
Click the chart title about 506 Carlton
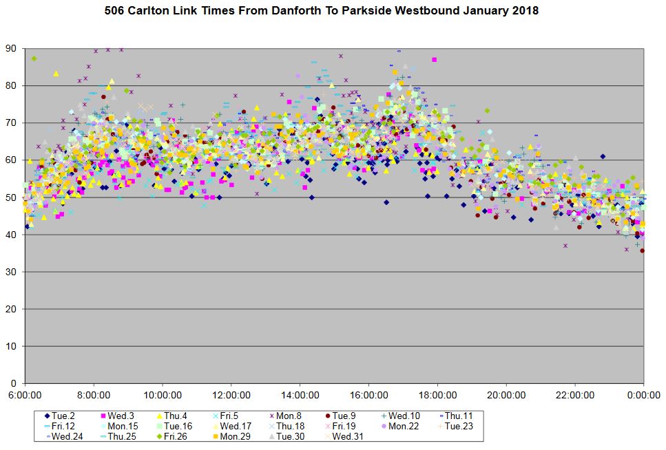[322, 11]
